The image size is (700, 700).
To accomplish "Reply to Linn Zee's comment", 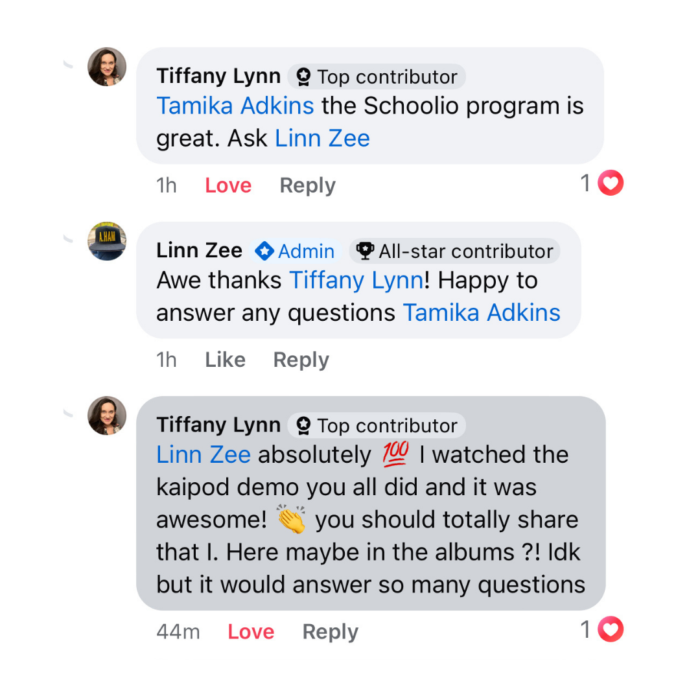I will (x=301, y=360).
